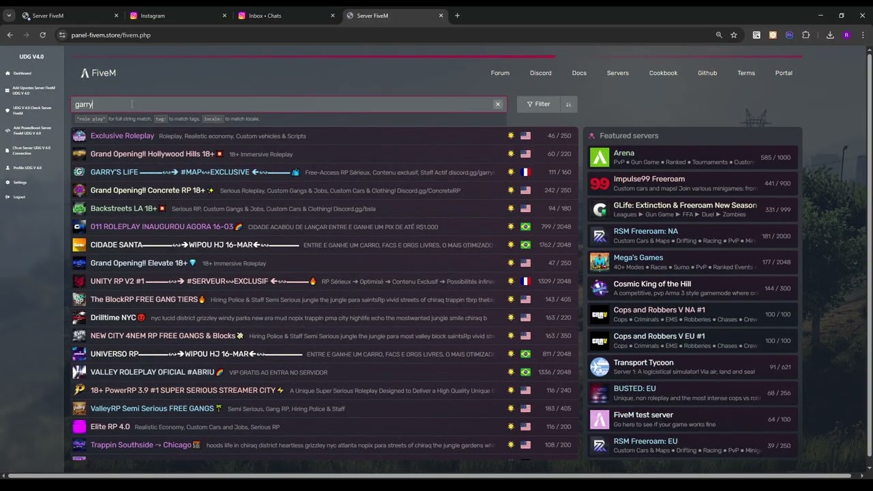Close the Instagram tab
Screen dimensions: 873x491
[224, 16]
